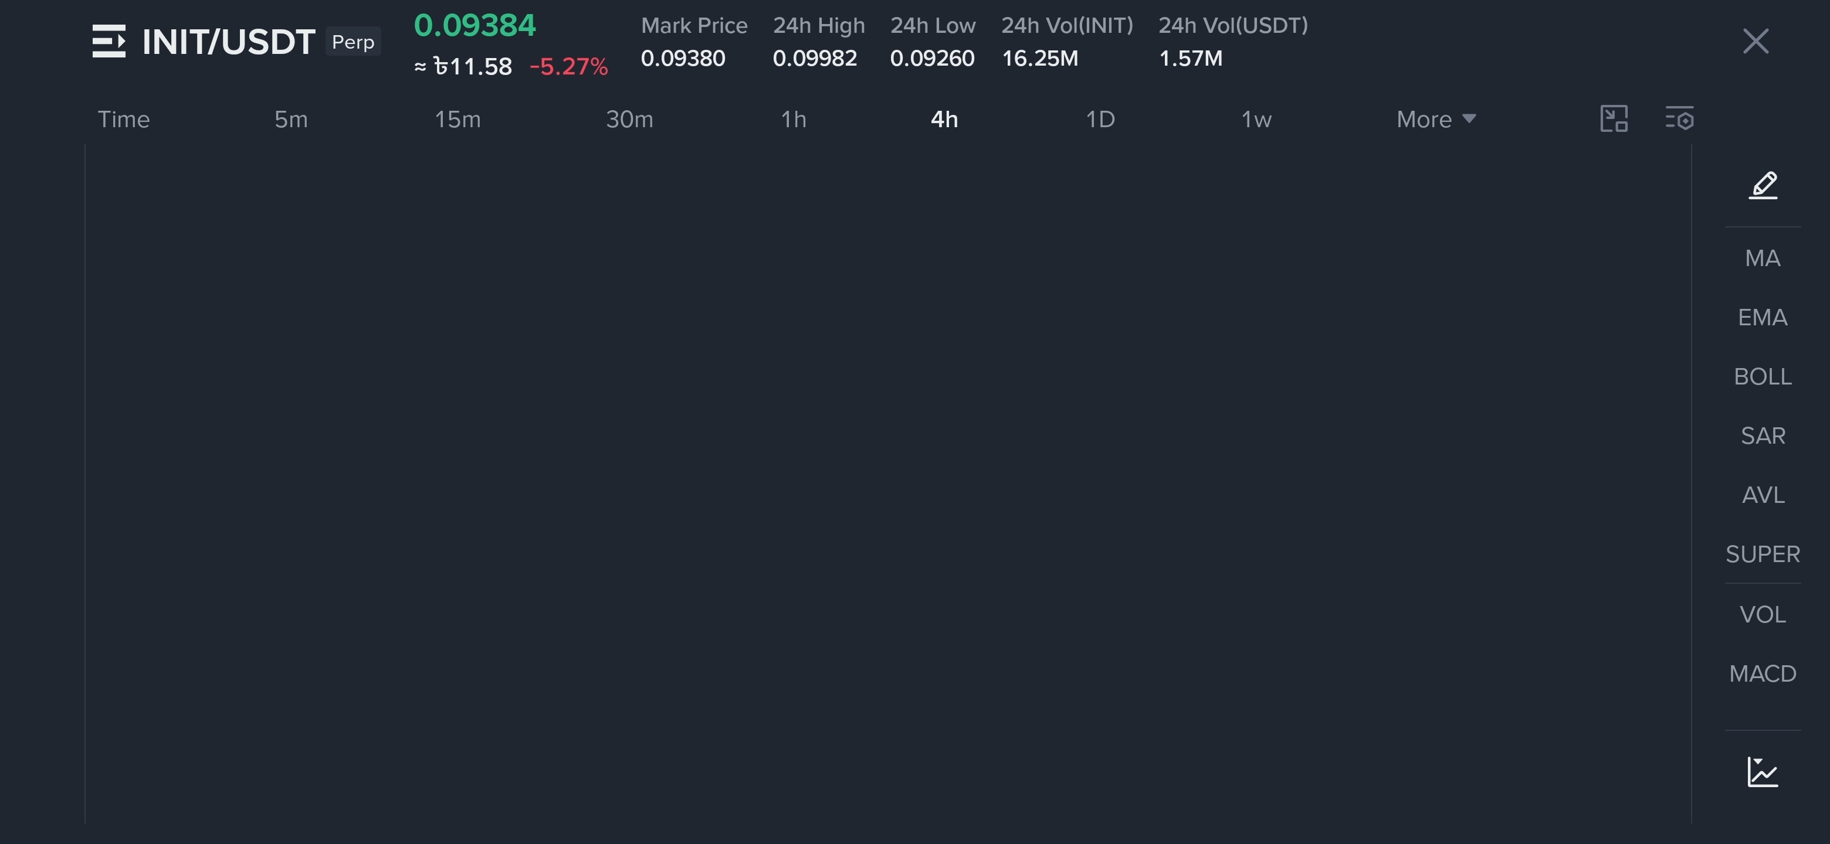Toggle the MA indicator
The height and width of the screenshot is (844, 1830).
point(1763,258)
